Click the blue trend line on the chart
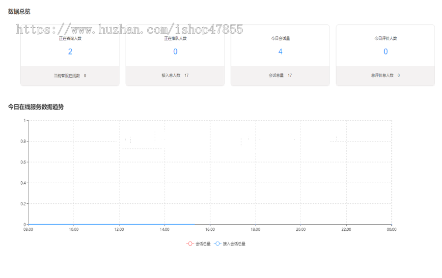Viewport: 442px width, 278px height. coord(111,224)
